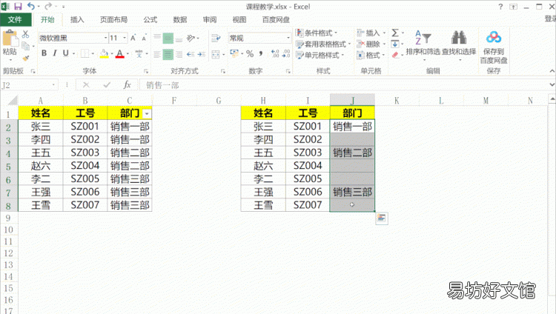
Task: Click the AutoSum sigma icon
Action: (395, 33)
